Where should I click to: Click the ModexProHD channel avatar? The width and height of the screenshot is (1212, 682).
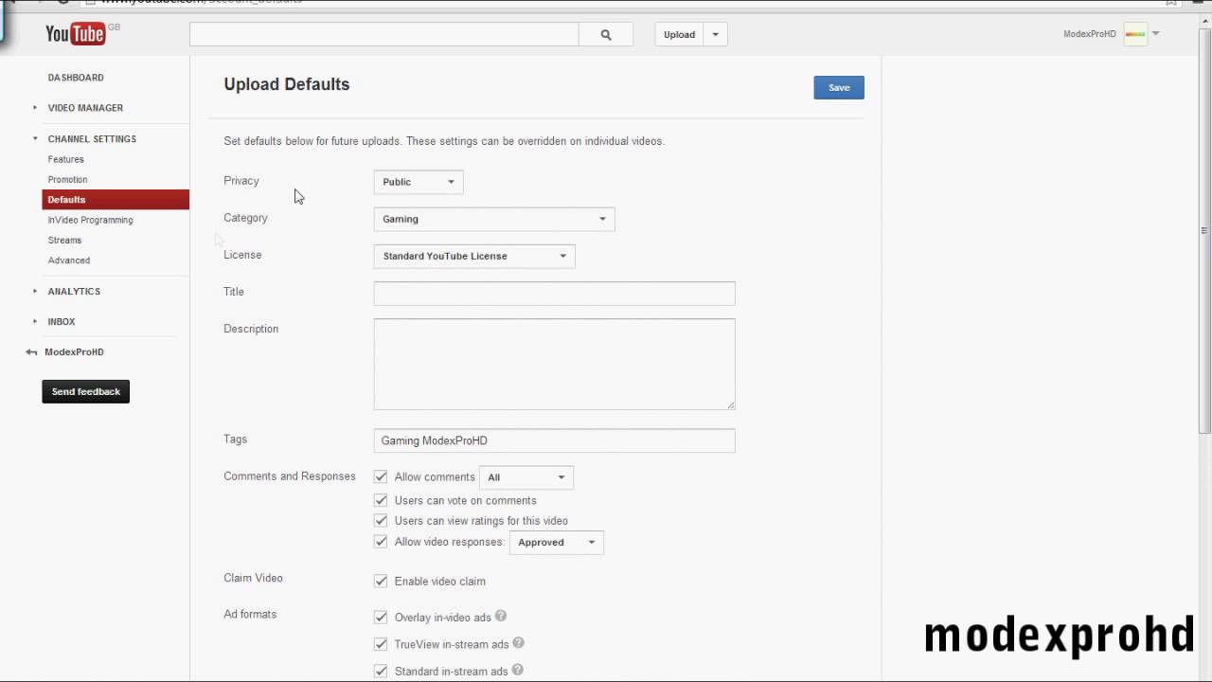[x=1134, y=34]
